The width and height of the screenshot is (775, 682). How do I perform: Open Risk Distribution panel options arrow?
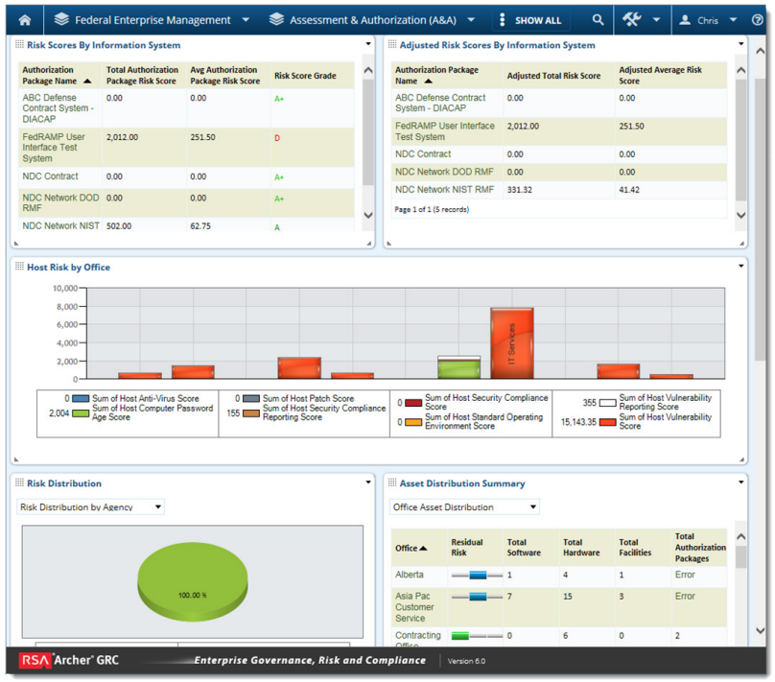(x=368, y=482)
